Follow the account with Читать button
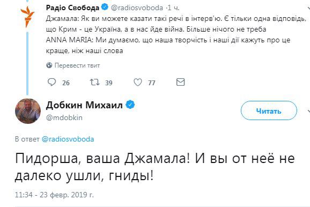 [269, 110]
